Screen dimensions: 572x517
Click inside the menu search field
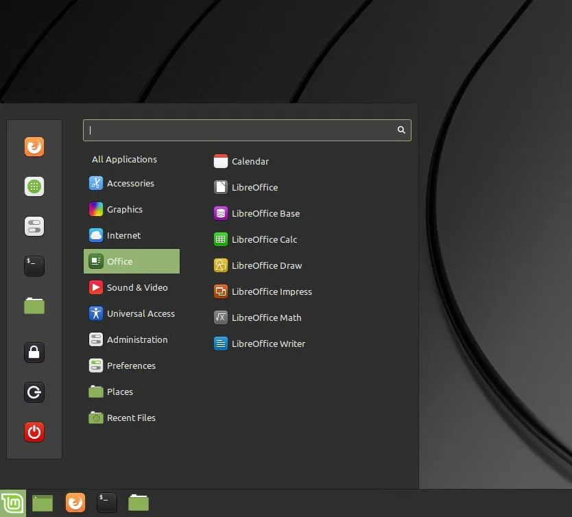pos(247,130)
